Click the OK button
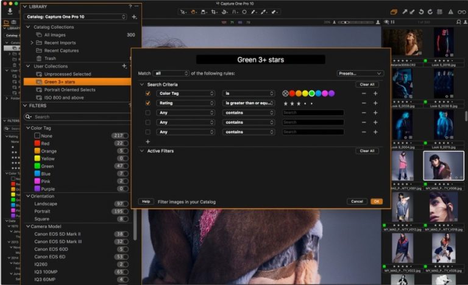468x285 pixels. click(x=377, y=202)
